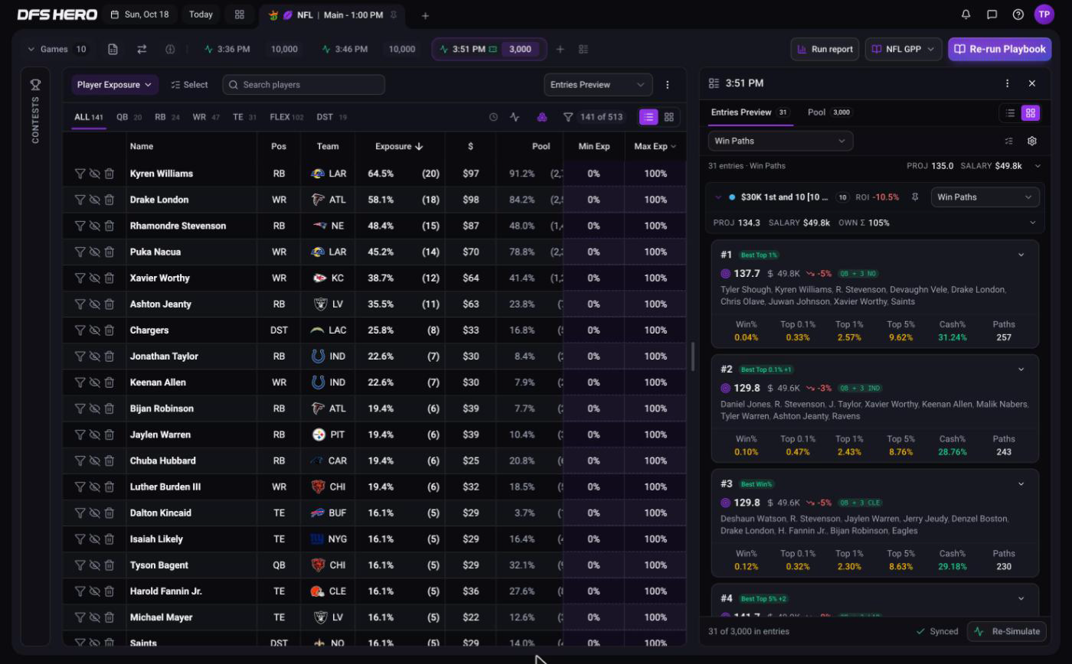Click the list settings icon after plus
The height and width of the screenshot is (664, 1072).
click(x=583, y=49)
